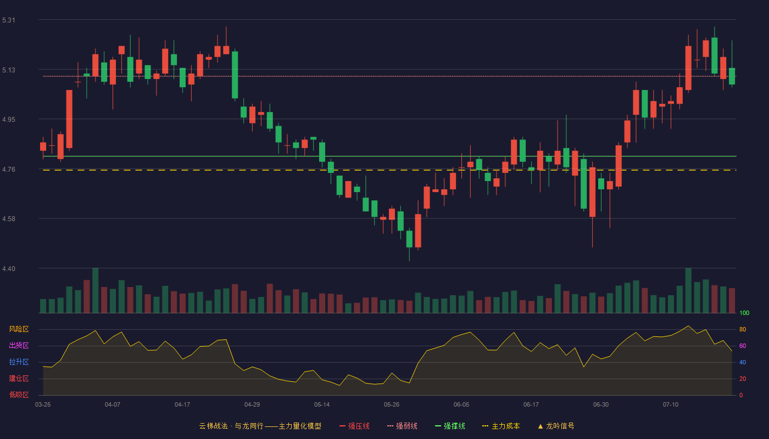The height and width of the screenshot is (439, 769).
Task: Toggle the 强弱线 legend item
Action: 402,426
